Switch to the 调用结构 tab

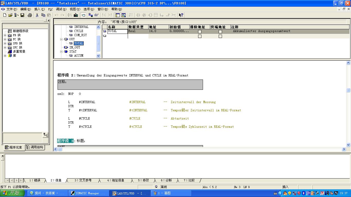[35, 147]
